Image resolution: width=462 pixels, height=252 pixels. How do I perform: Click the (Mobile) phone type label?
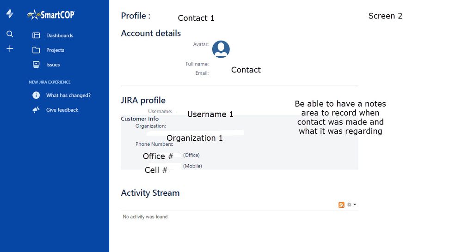click(x=192, y=166)
